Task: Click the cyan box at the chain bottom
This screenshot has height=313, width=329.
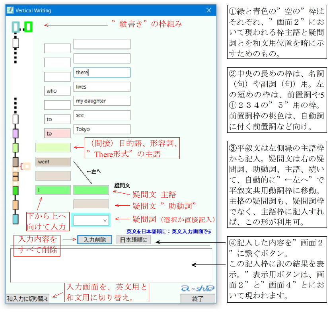Action: [16, 219]
